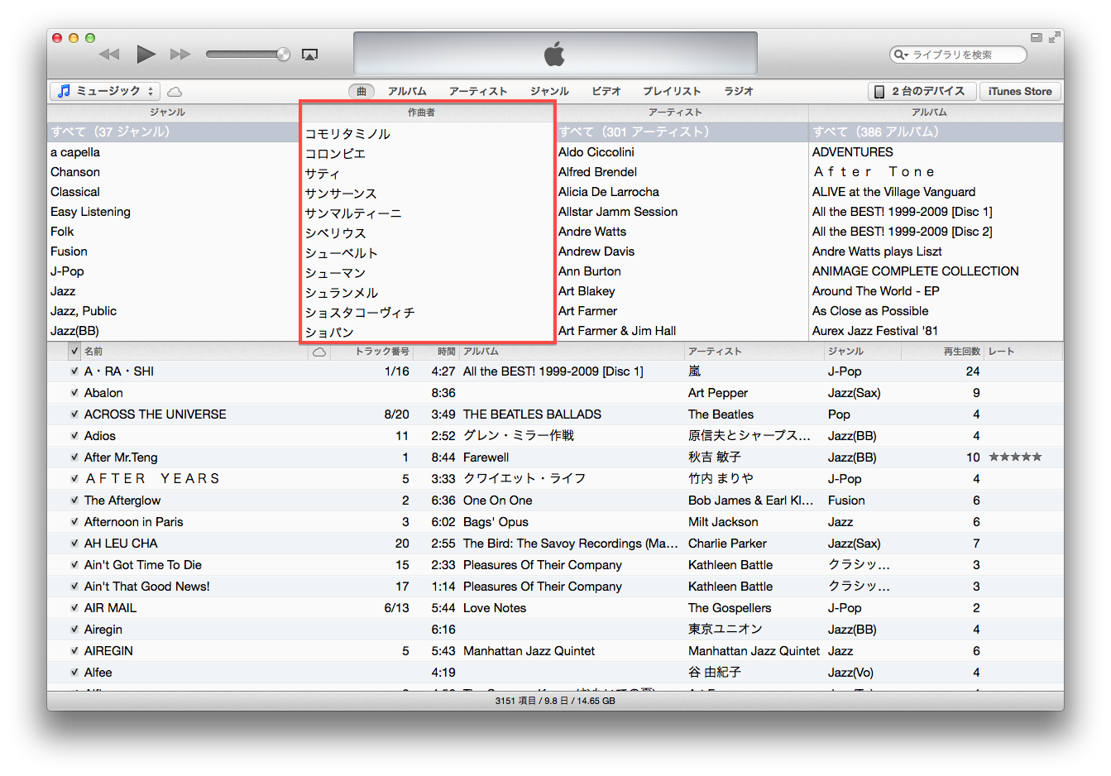1111x776 pixels.
Task: Pick composer ショスタコーヴィチ
Action: 426,313
